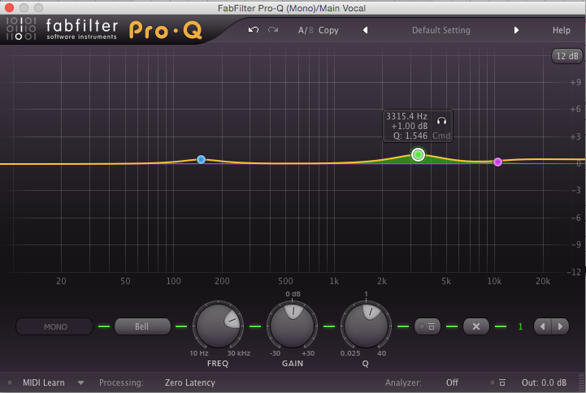Load the previous preset arrow
Image resolution: width=586 pixels, height=393 pixels.
click(366, 30)
